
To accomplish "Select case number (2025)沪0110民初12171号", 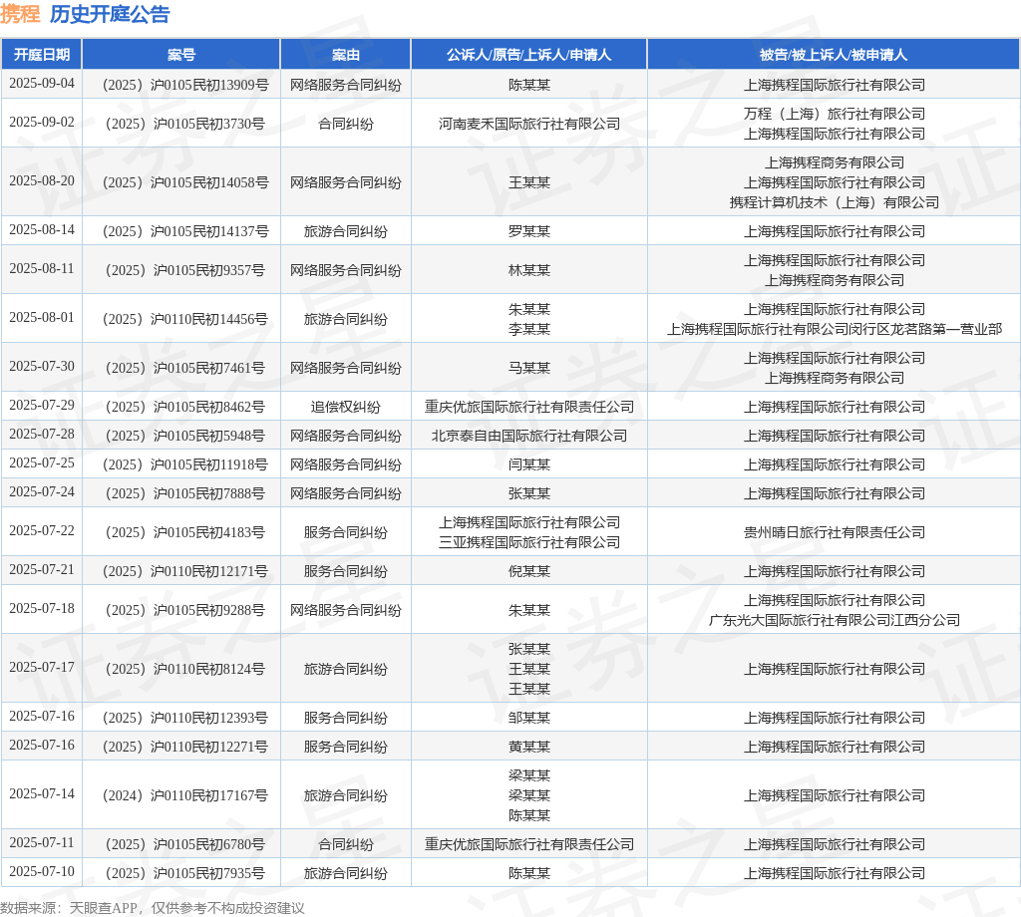I will pyautogui.click(x=185, y=571).
